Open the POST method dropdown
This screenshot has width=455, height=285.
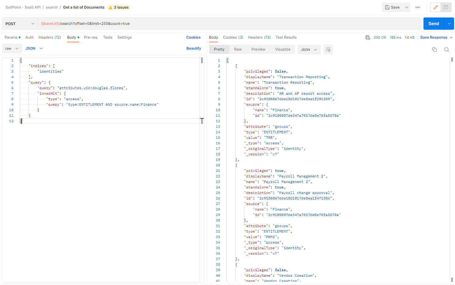19,23
